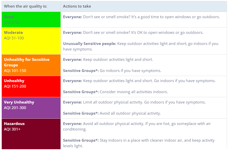
Task: Click the 'When the air quality is:' header
Action: (x=25, y=6)
